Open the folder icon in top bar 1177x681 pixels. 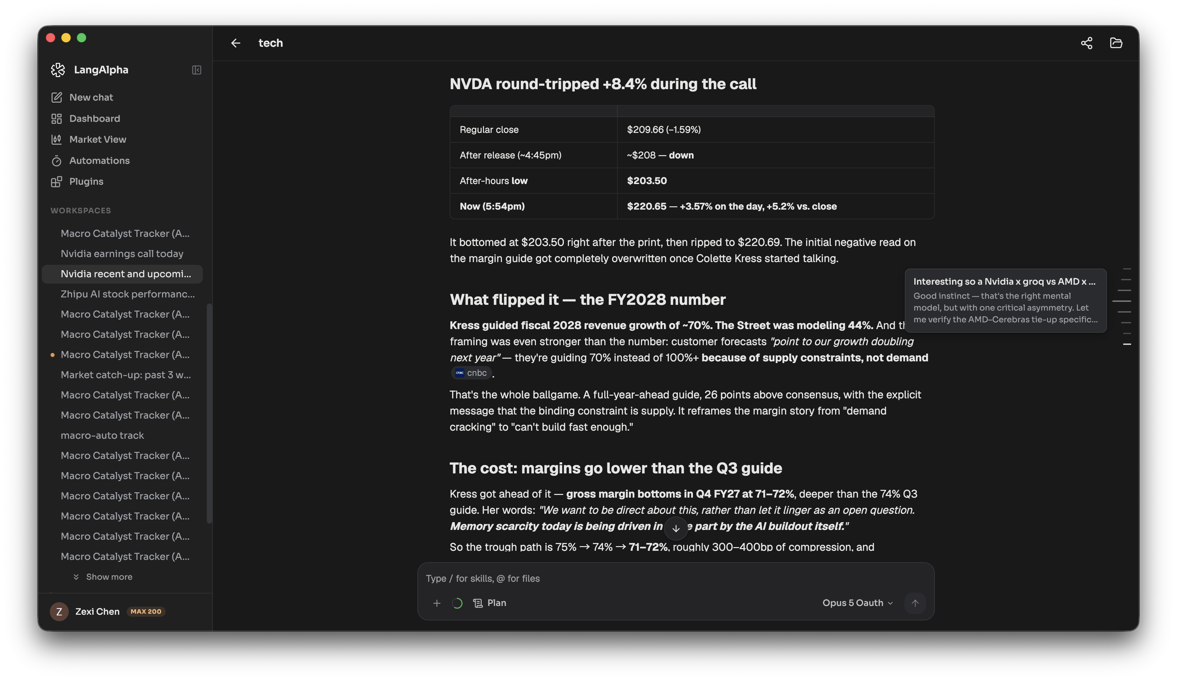click(1116, 43)
